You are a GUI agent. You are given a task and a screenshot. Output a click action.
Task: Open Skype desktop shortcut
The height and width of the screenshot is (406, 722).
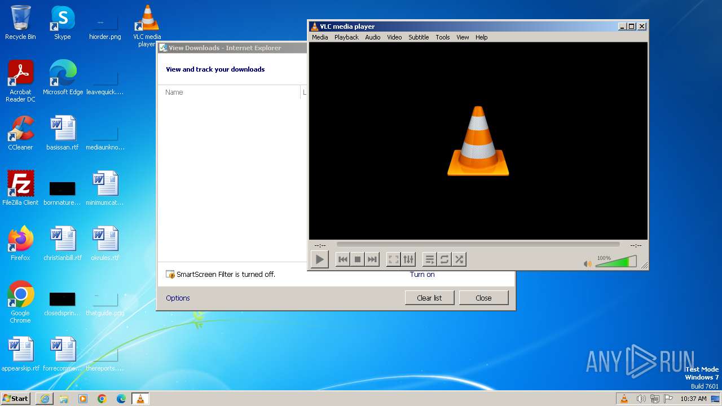pos(63,24)
